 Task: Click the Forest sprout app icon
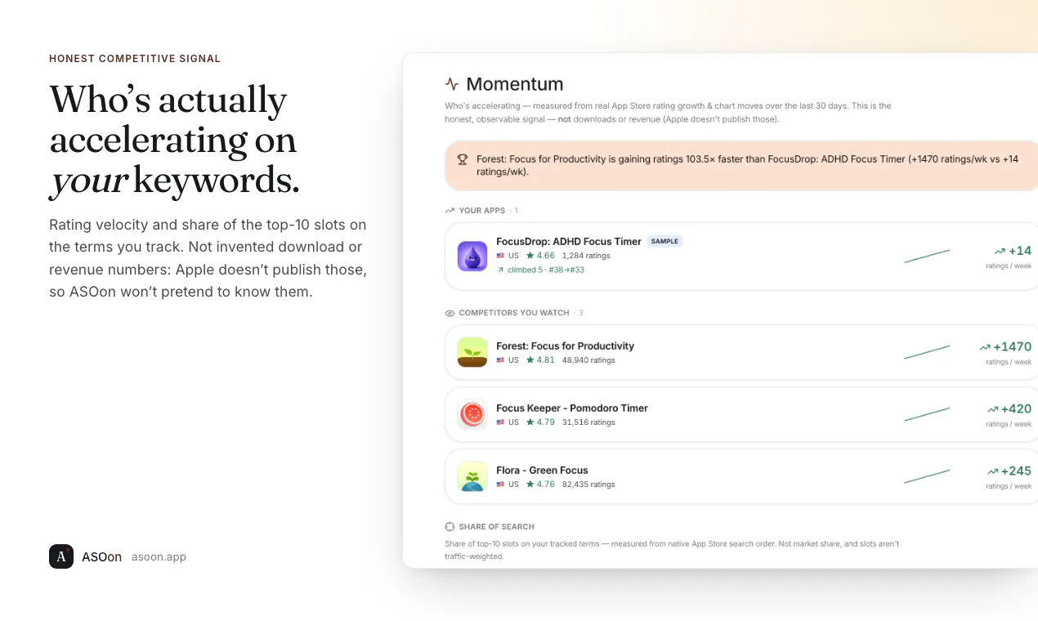pos(472,352)
